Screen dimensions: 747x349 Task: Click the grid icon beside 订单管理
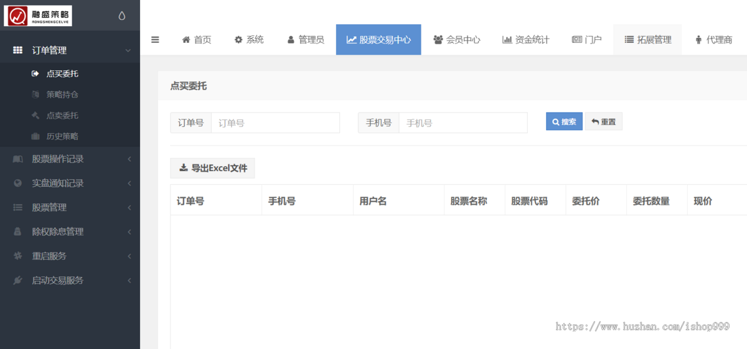18,50
